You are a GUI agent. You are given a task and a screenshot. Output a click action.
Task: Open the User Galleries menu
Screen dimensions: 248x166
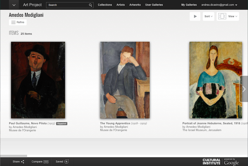click(154, 5)
